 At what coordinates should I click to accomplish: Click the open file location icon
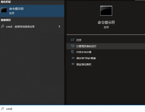tap(72, 52)
